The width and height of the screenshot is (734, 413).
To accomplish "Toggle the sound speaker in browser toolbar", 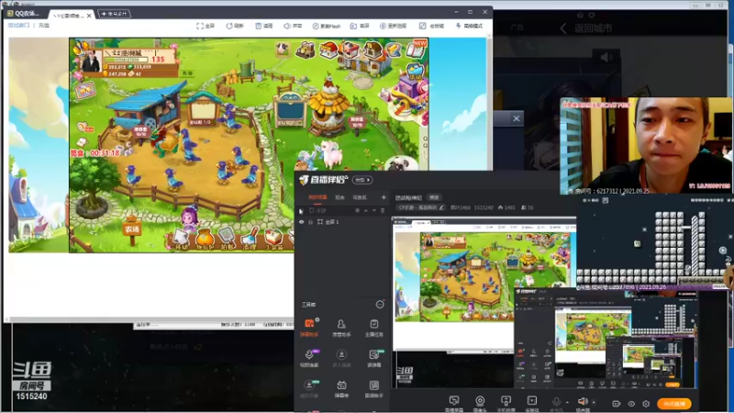I will 286,26.
